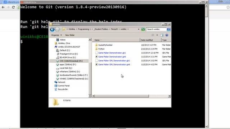The image size is (230, 129).
Task: Expand the arrow after Winikka breadcrumb
Action: [77, 29]
